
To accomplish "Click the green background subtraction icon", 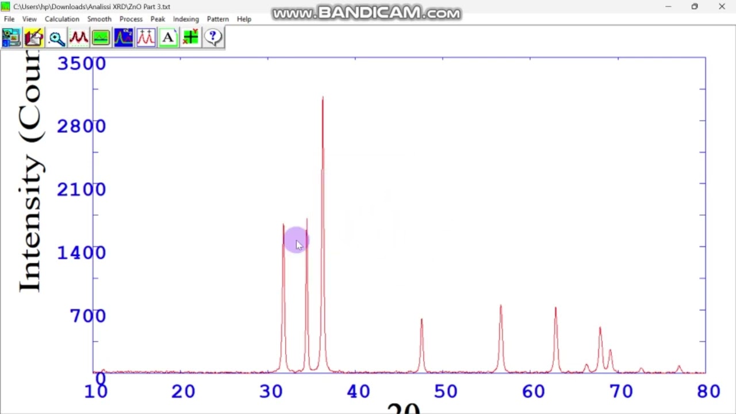I will pos(101,38).
